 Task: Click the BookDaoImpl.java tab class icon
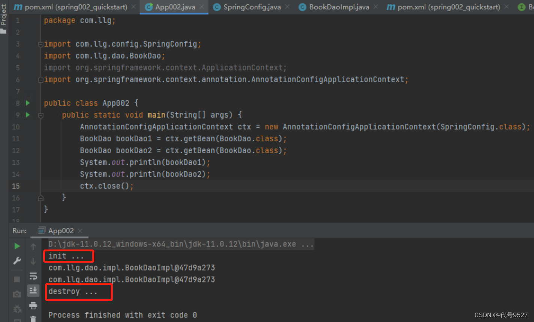[x=302, y=7]
